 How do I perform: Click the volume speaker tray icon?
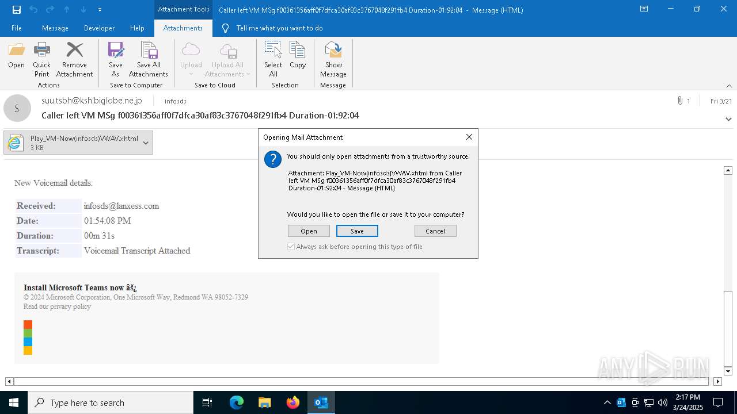[663, 402]
